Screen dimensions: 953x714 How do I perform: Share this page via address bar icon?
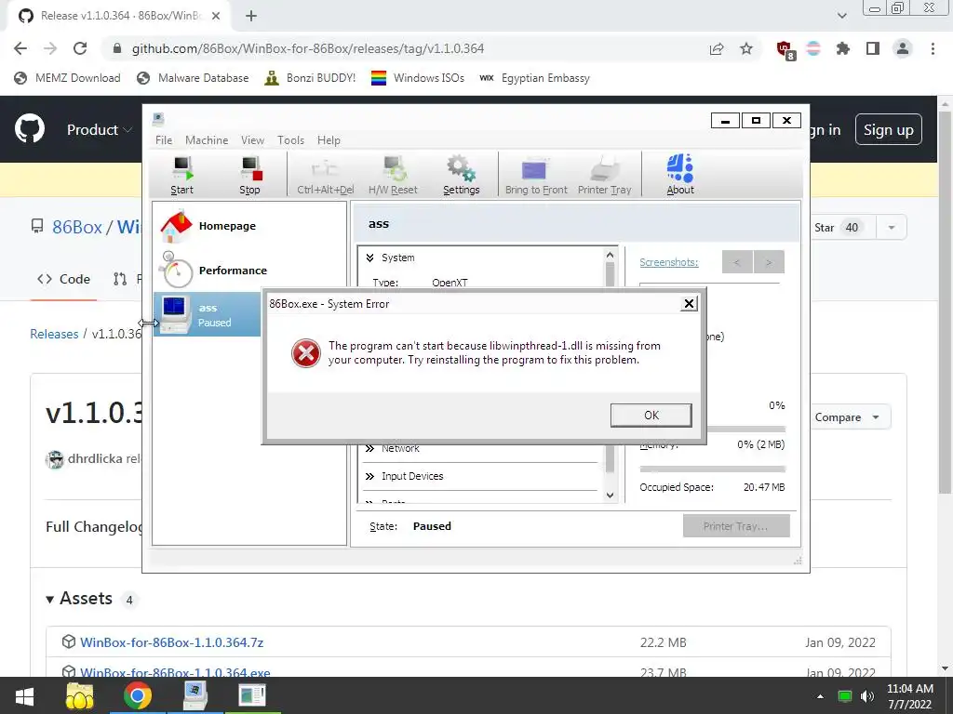pyautogui.click(x=717, y=48)
